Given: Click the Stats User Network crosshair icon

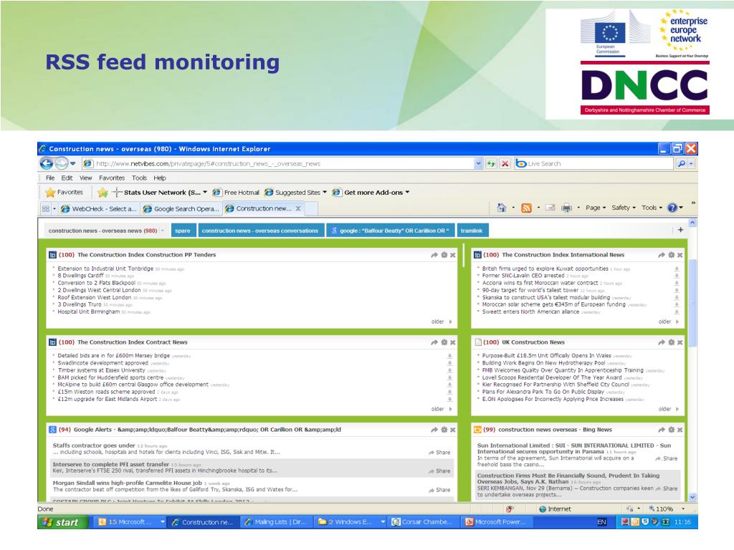Looking at the screenshot, I should 117,192.
